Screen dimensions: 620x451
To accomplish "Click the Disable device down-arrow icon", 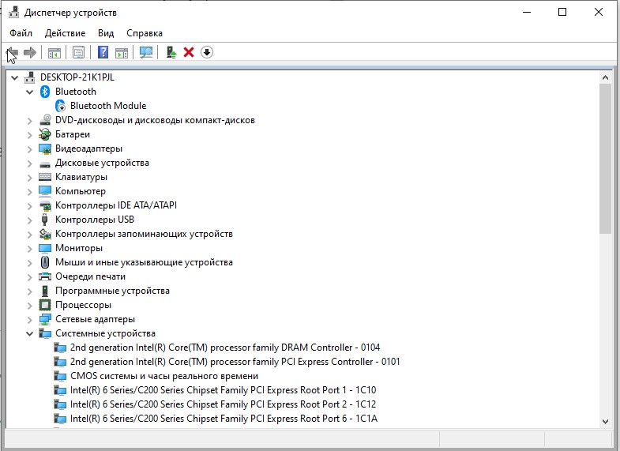I will 207,52.
